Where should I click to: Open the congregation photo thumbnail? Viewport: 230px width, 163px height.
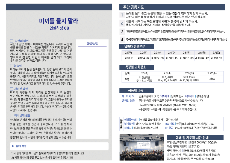(x=142, y=147)
